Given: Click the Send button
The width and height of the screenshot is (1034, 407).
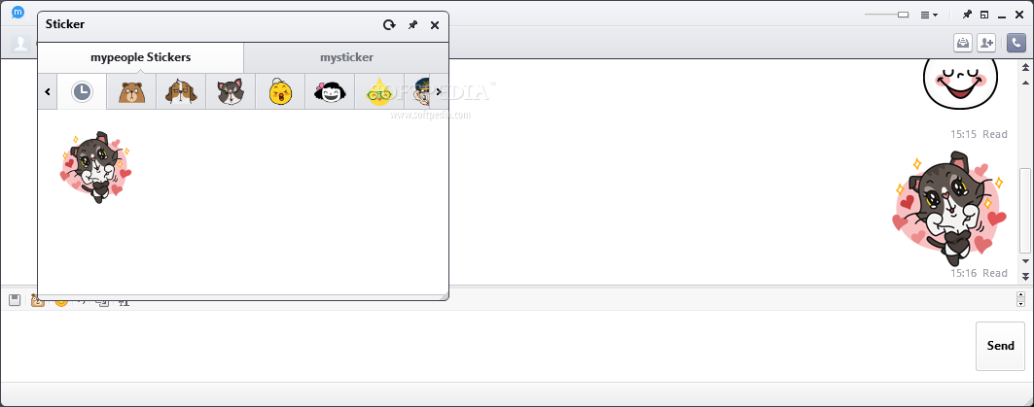Looking at the screenshot, I should [x=1000, y=346].
